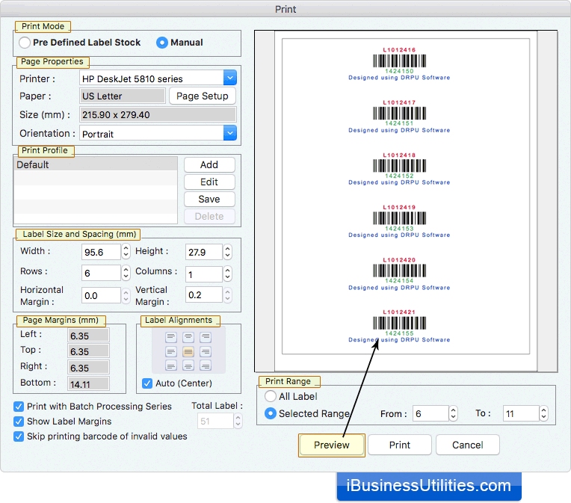Click barcode label L1012418 in preview
This screenshot has height=503, width=571.
pos(399,169)
